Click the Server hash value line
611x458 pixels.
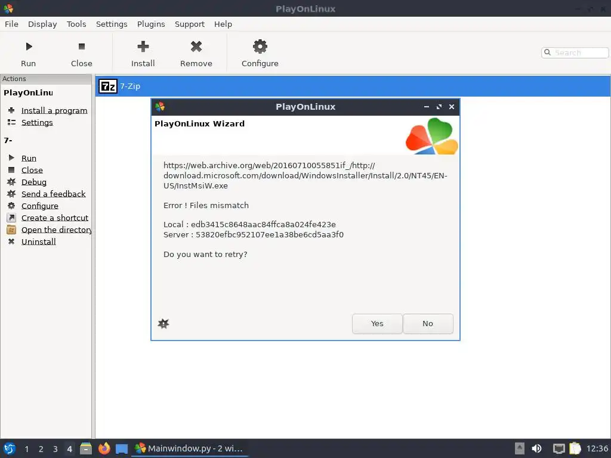click(253, 234)
